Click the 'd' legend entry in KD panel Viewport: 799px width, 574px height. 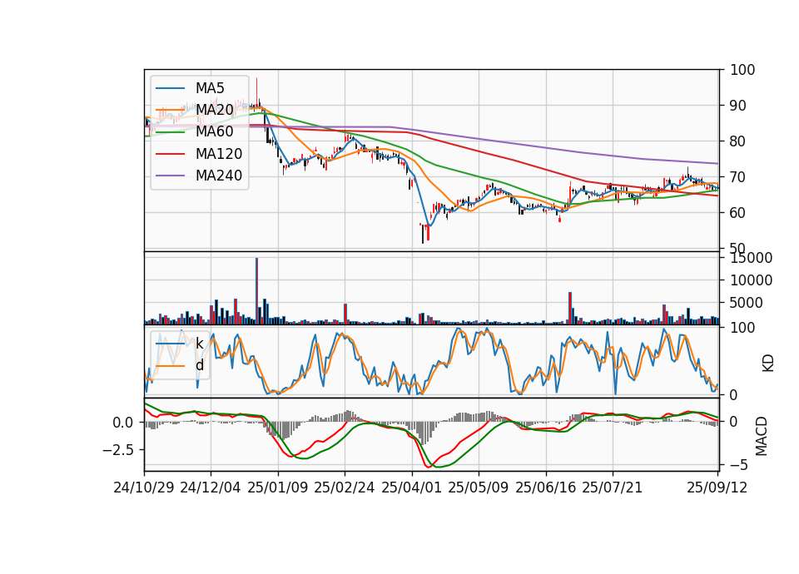point(199,366)
